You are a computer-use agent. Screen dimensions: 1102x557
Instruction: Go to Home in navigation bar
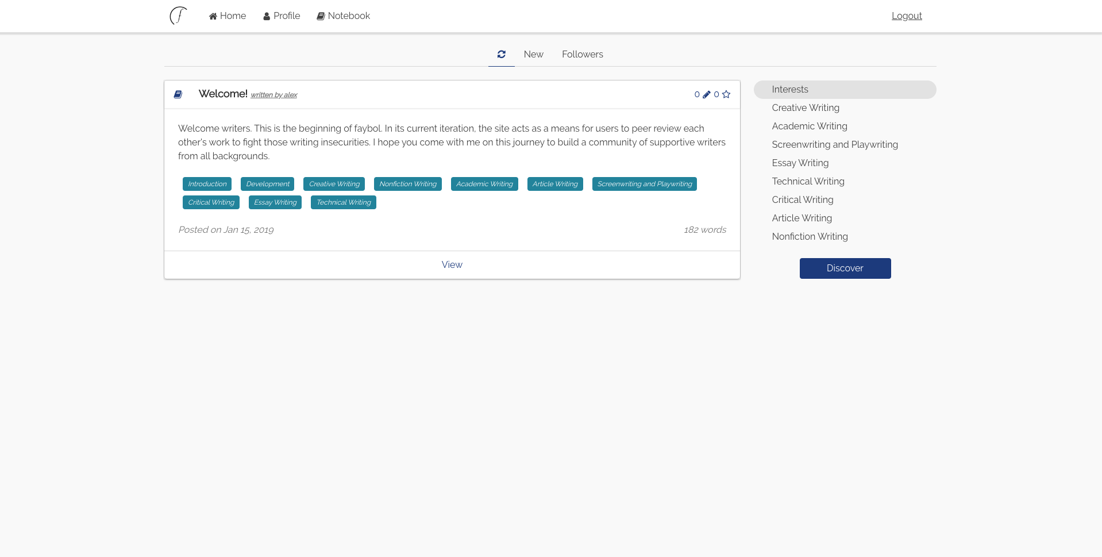[x=228, y=16]
